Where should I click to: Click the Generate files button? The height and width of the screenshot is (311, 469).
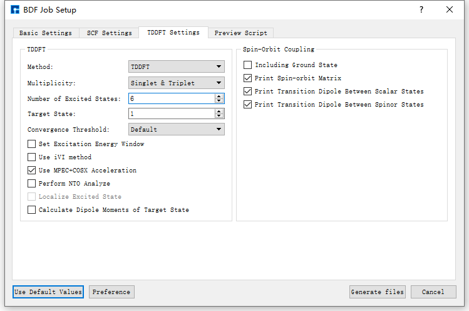[378, 292]
